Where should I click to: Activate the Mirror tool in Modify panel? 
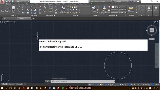(x=32, y=10)
